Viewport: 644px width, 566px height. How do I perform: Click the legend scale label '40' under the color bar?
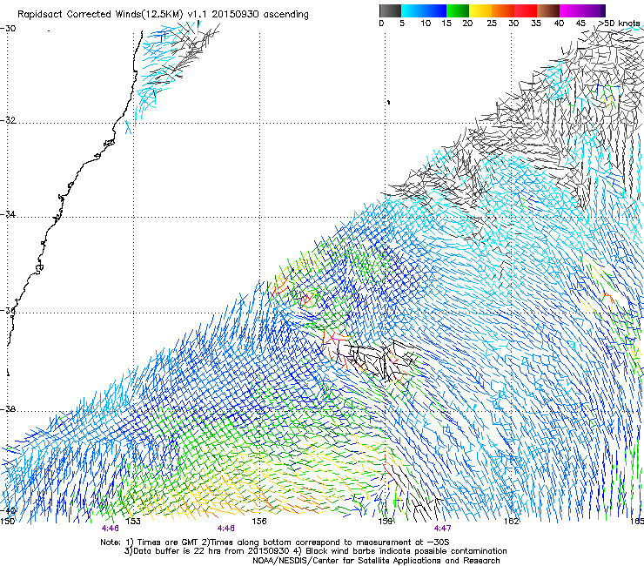(559, 24)
